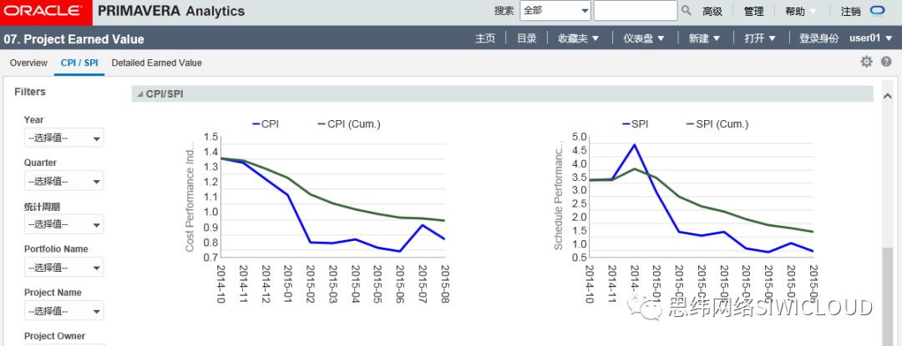Click the vertical scrollbar thumb
The height and width of the screenshot is (346, 902).
(888, 297)
